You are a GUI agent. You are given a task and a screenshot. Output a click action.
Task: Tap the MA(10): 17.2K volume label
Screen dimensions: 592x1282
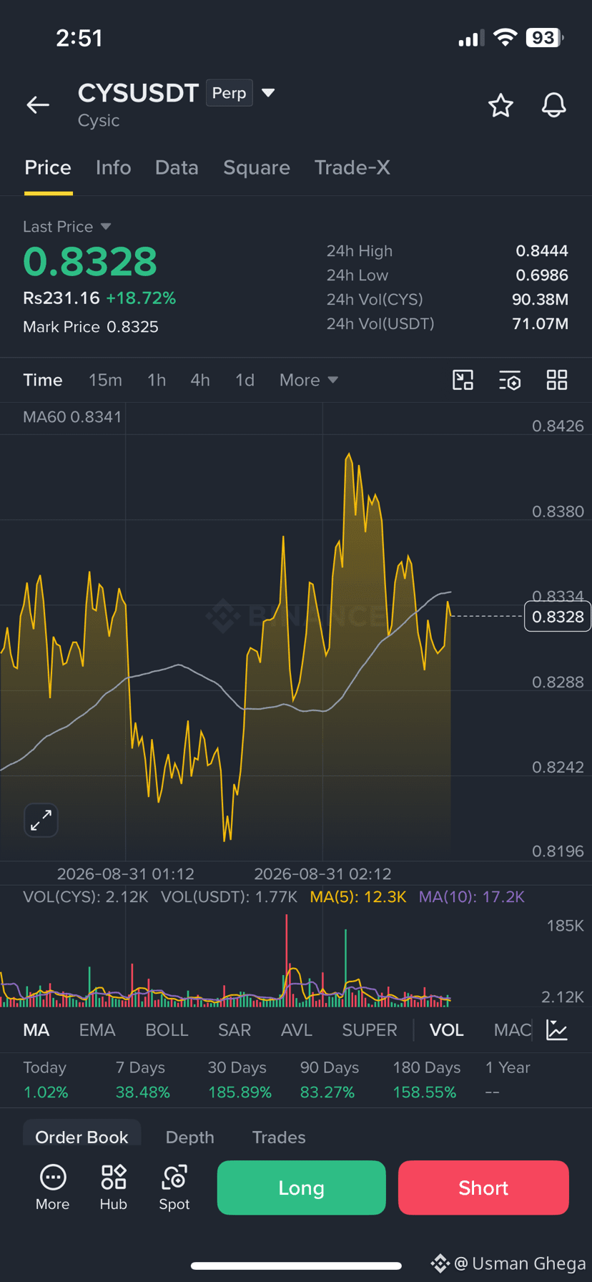472,897
